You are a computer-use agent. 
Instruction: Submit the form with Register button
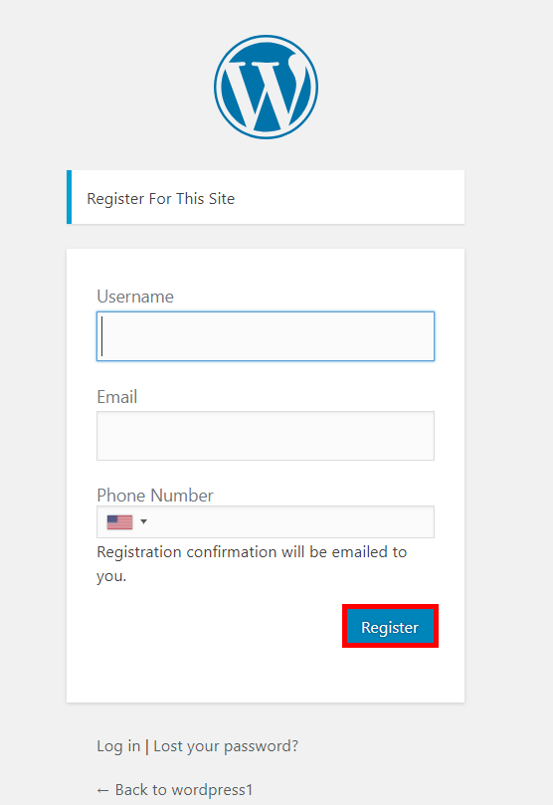(390, 626)
